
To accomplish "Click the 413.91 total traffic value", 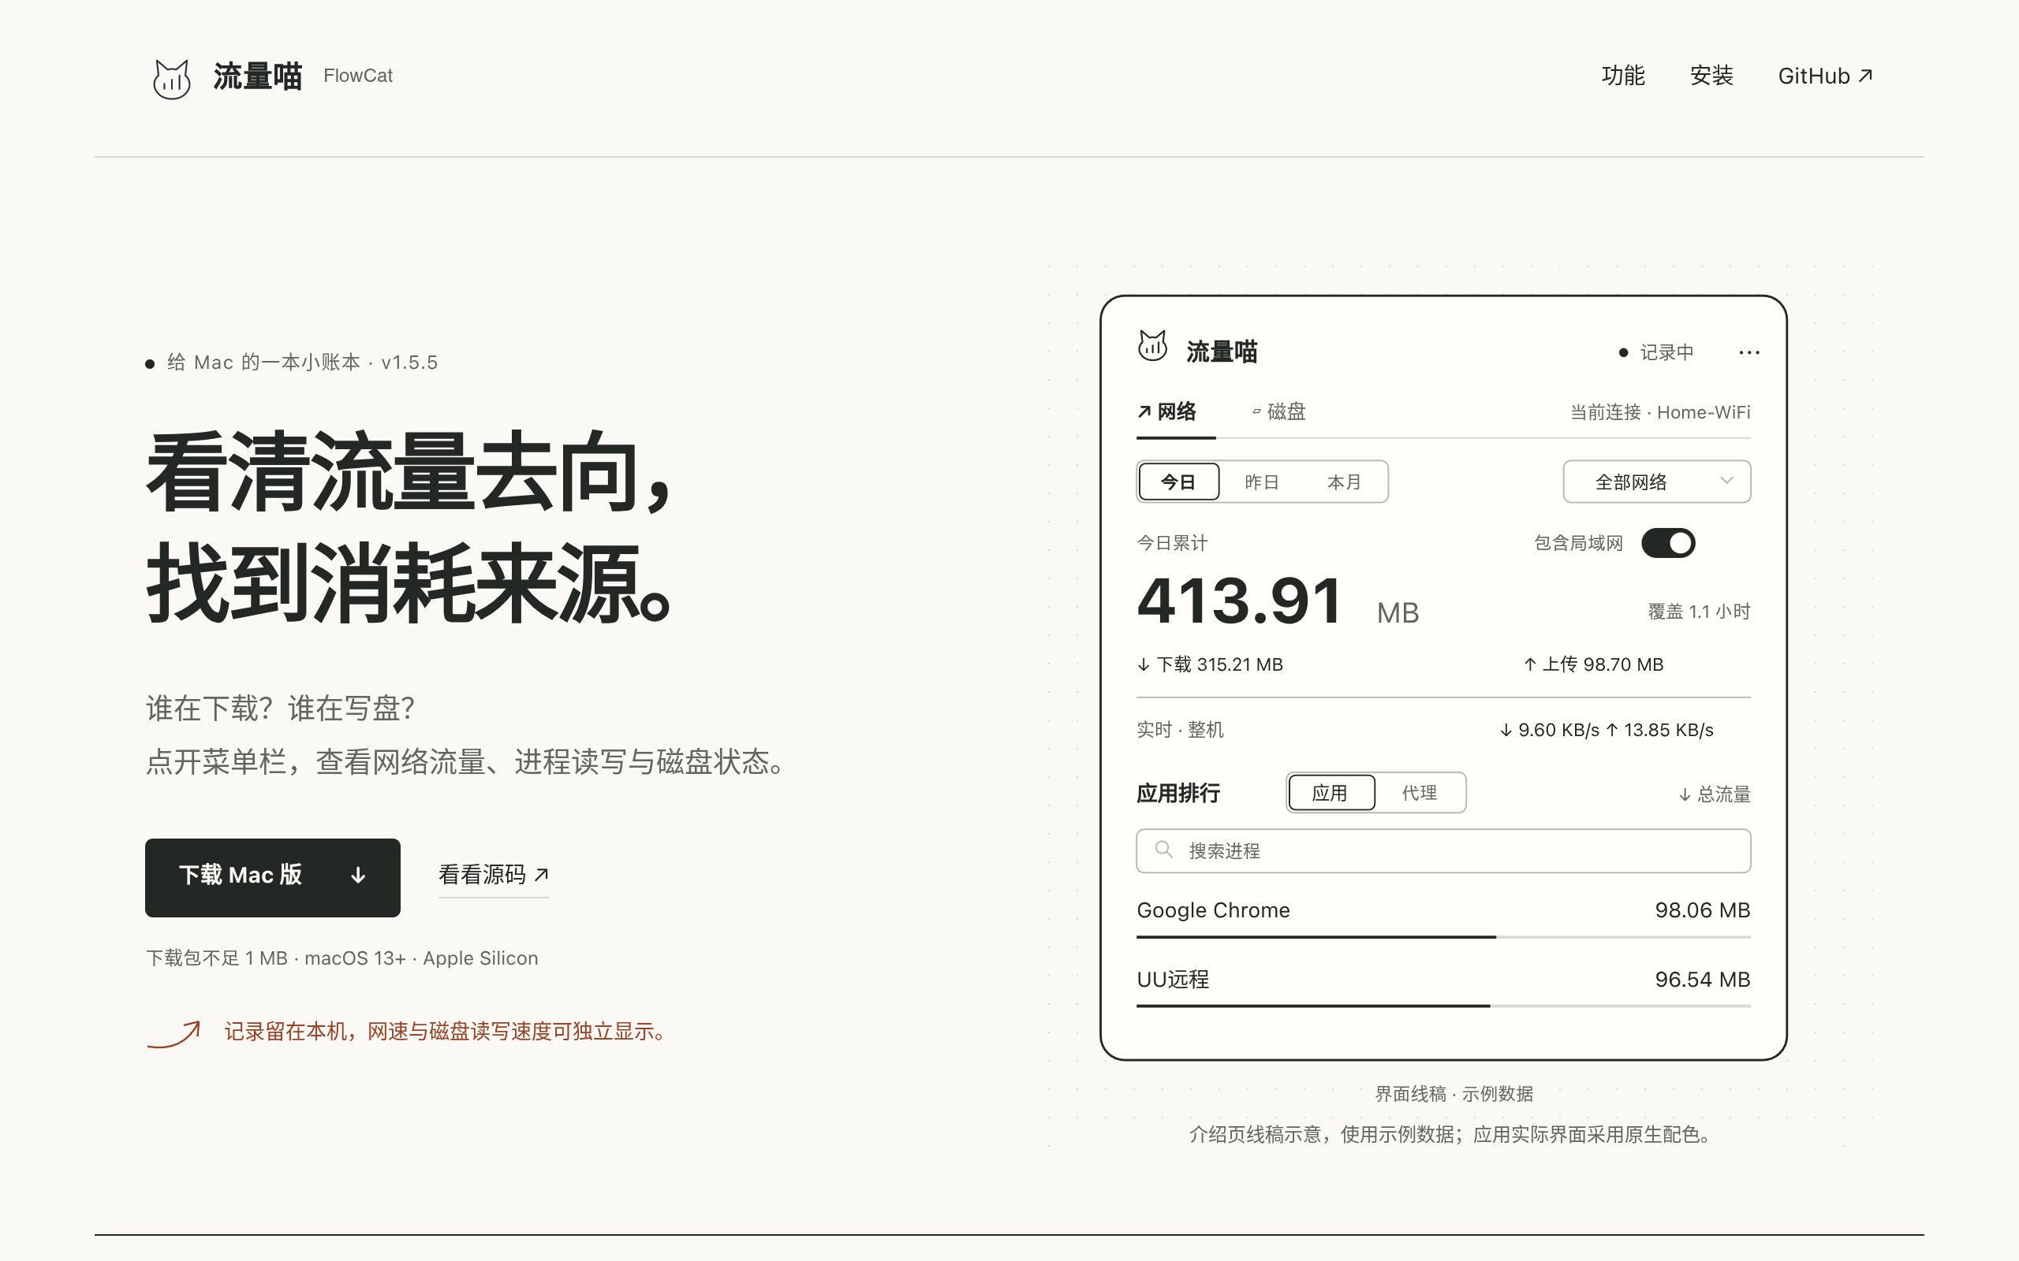I will [x=1239, y=601].
